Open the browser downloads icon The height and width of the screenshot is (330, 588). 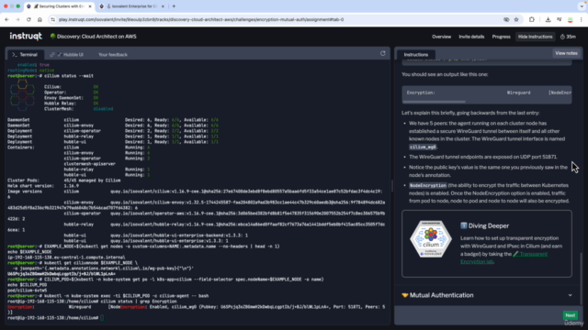548,19
